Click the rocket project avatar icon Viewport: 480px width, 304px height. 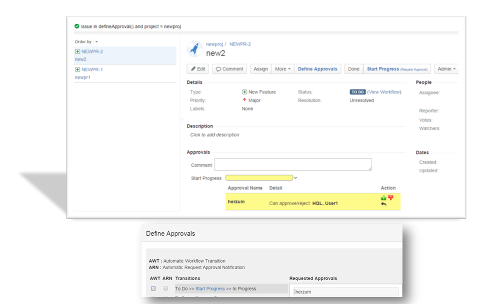[194, 49]
